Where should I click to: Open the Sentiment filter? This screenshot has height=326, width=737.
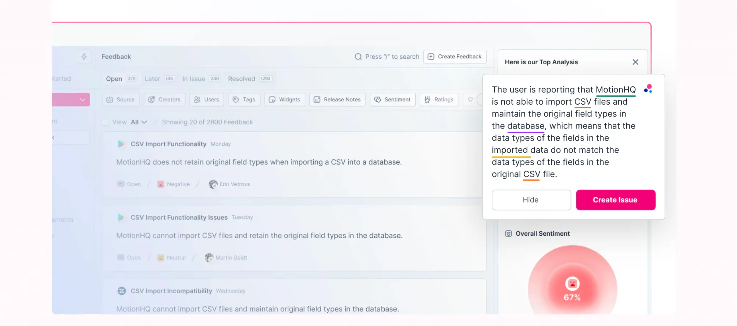[393, 99]
